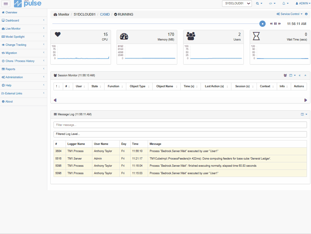Click the Dashboard expand chevron
311x234 pixels.
coord(44,20)
